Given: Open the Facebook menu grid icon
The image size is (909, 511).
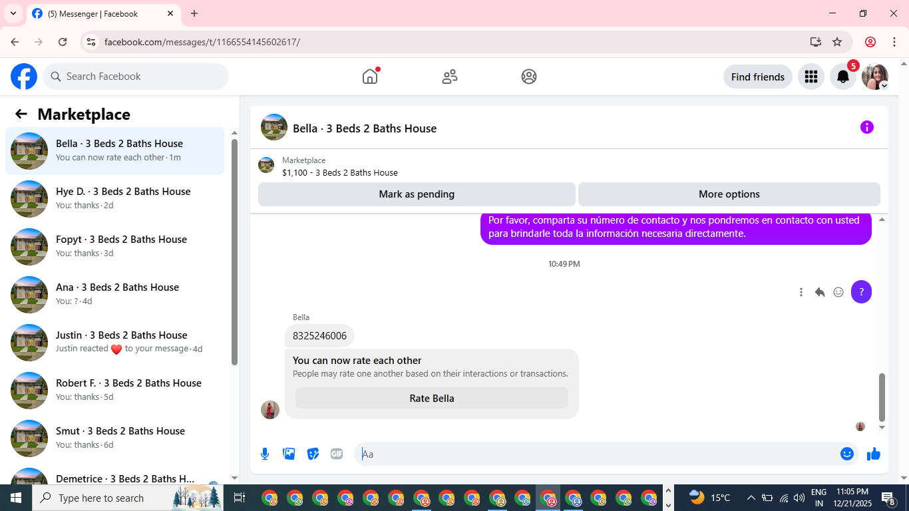Looking at the screenshot, I should [x=811, y=77].
